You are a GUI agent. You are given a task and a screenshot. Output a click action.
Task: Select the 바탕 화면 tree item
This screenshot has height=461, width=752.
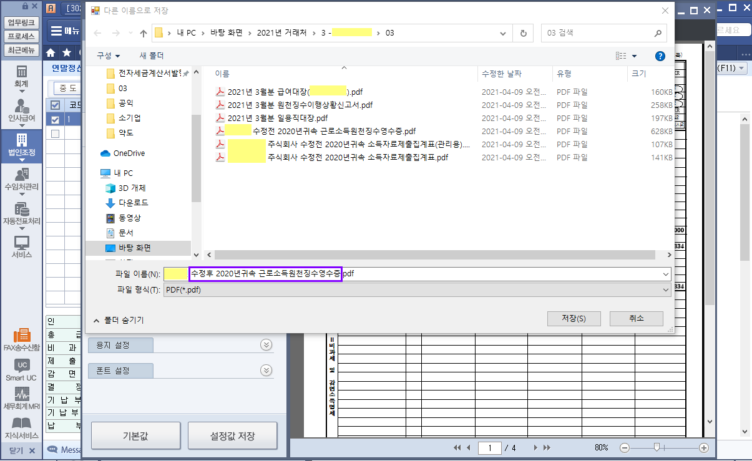134,248
